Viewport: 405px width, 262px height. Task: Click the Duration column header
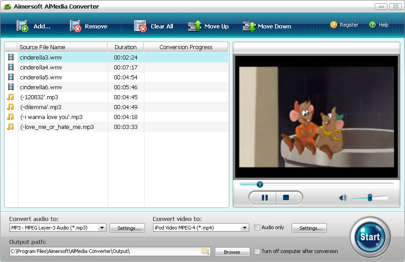126,47
